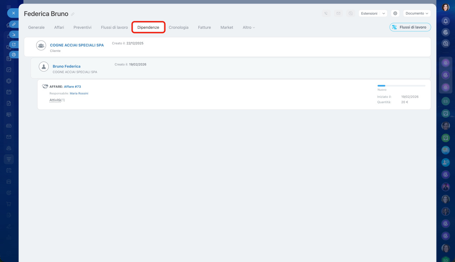Open the notifications bell icon
This screenshot has height=262, width=455.
445,21
